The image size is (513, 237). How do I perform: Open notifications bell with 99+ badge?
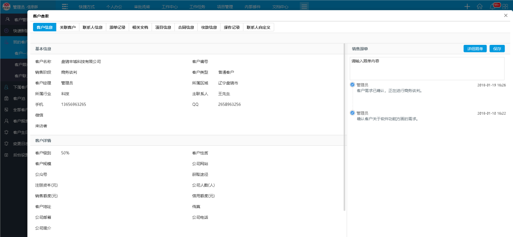pos(493,6)
